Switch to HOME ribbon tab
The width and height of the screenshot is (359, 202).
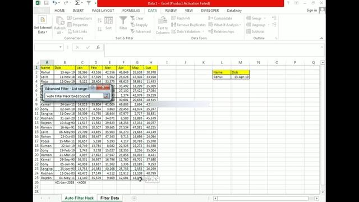59,11
